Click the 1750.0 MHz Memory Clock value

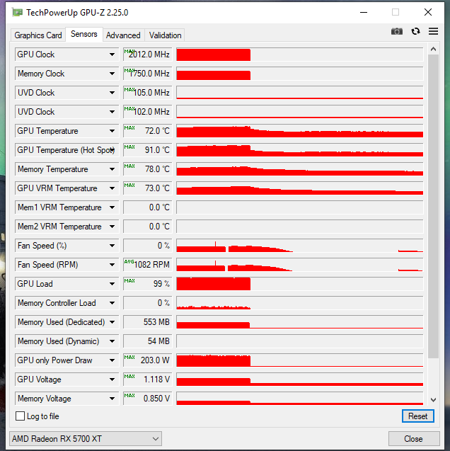(147, 74)
